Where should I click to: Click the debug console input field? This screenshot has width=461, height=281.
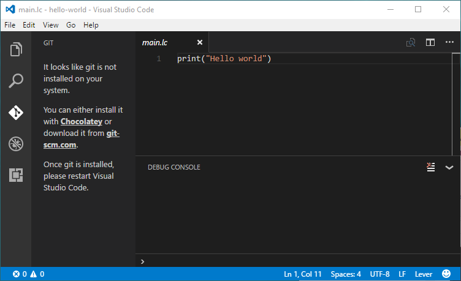point(294,261)
